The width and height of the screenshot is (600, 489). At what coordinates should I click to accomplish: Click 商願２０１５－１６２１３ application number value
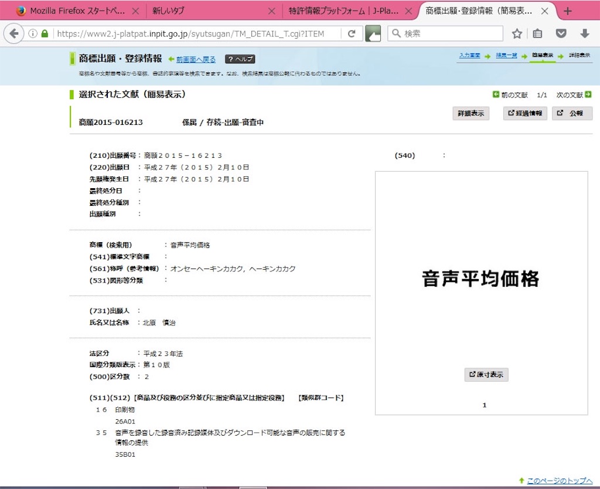183,156
